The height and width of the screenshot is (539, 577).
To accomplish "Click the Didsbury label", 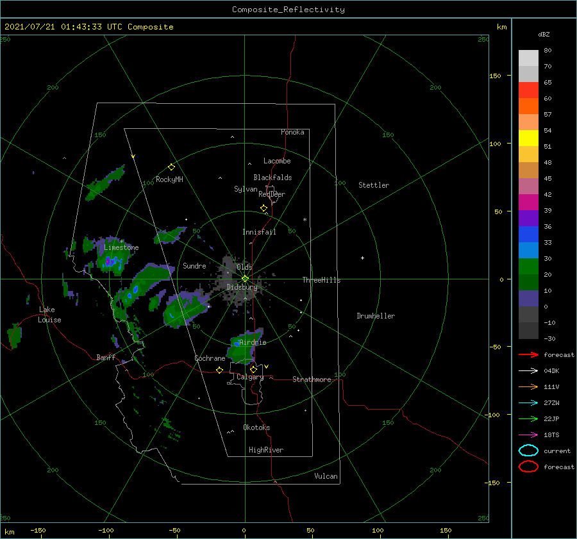I will point(242,287).
